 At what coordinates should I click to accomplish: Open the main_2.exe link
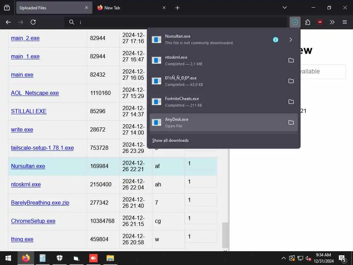(x=25, y=38)
